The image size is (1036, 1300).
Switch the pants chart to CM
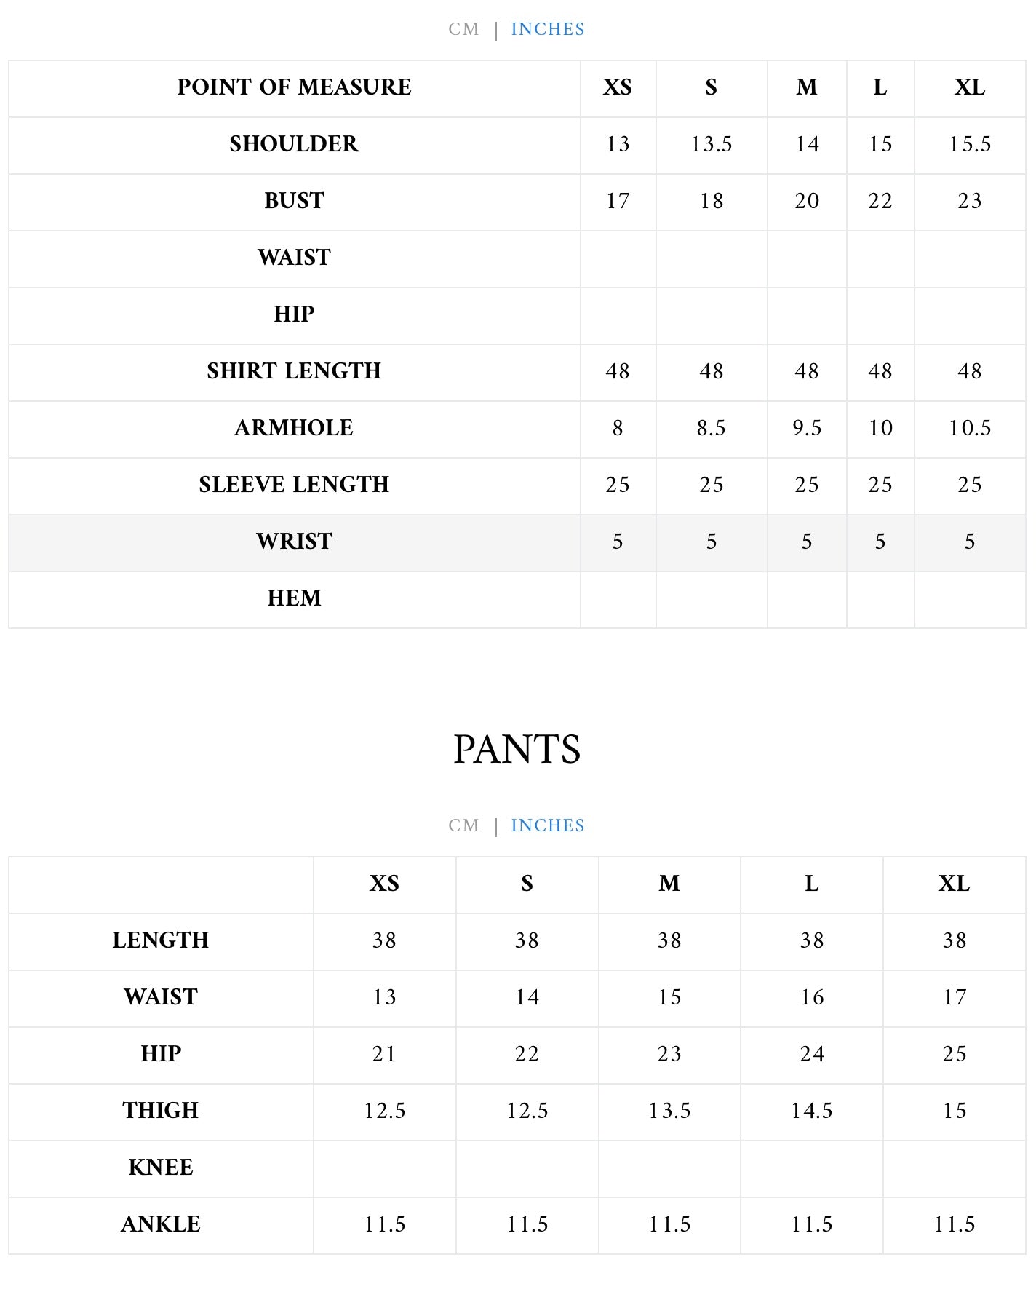click(x=463, y=825)
